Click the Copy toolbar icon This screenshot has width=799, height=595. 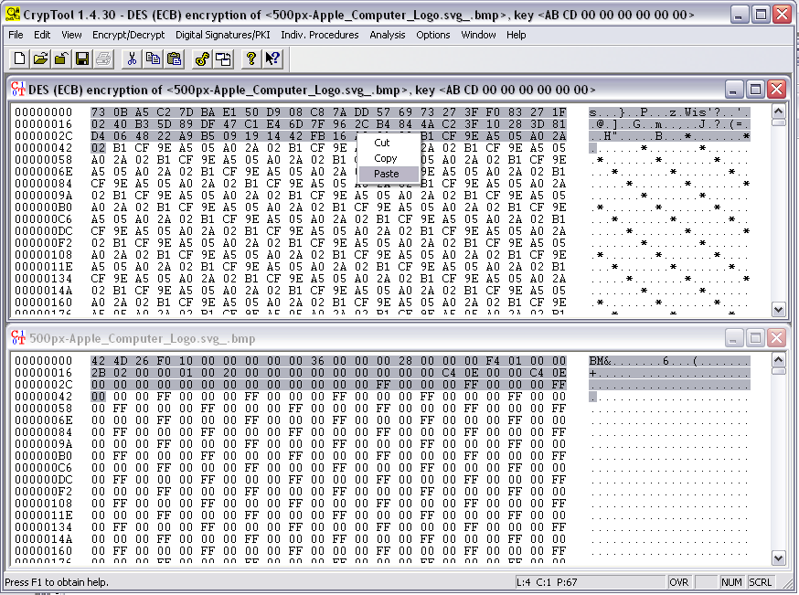click(153, 58)
